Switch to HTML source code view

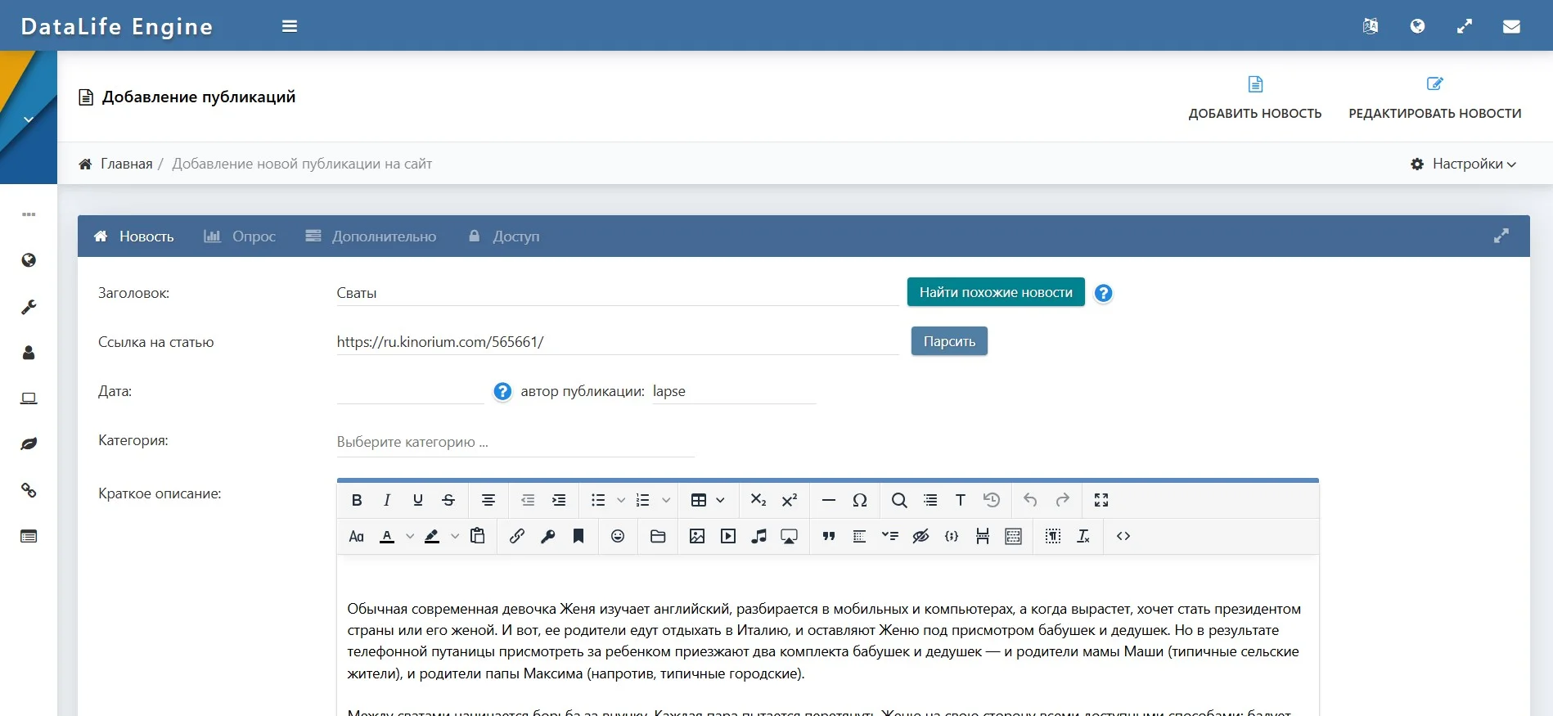tap(1123, 536)
